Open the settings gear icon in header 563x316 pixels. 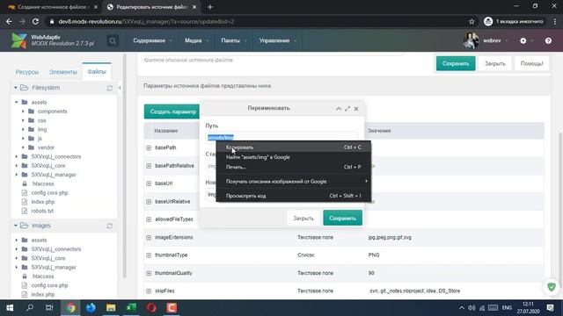(x=523, y=41)
